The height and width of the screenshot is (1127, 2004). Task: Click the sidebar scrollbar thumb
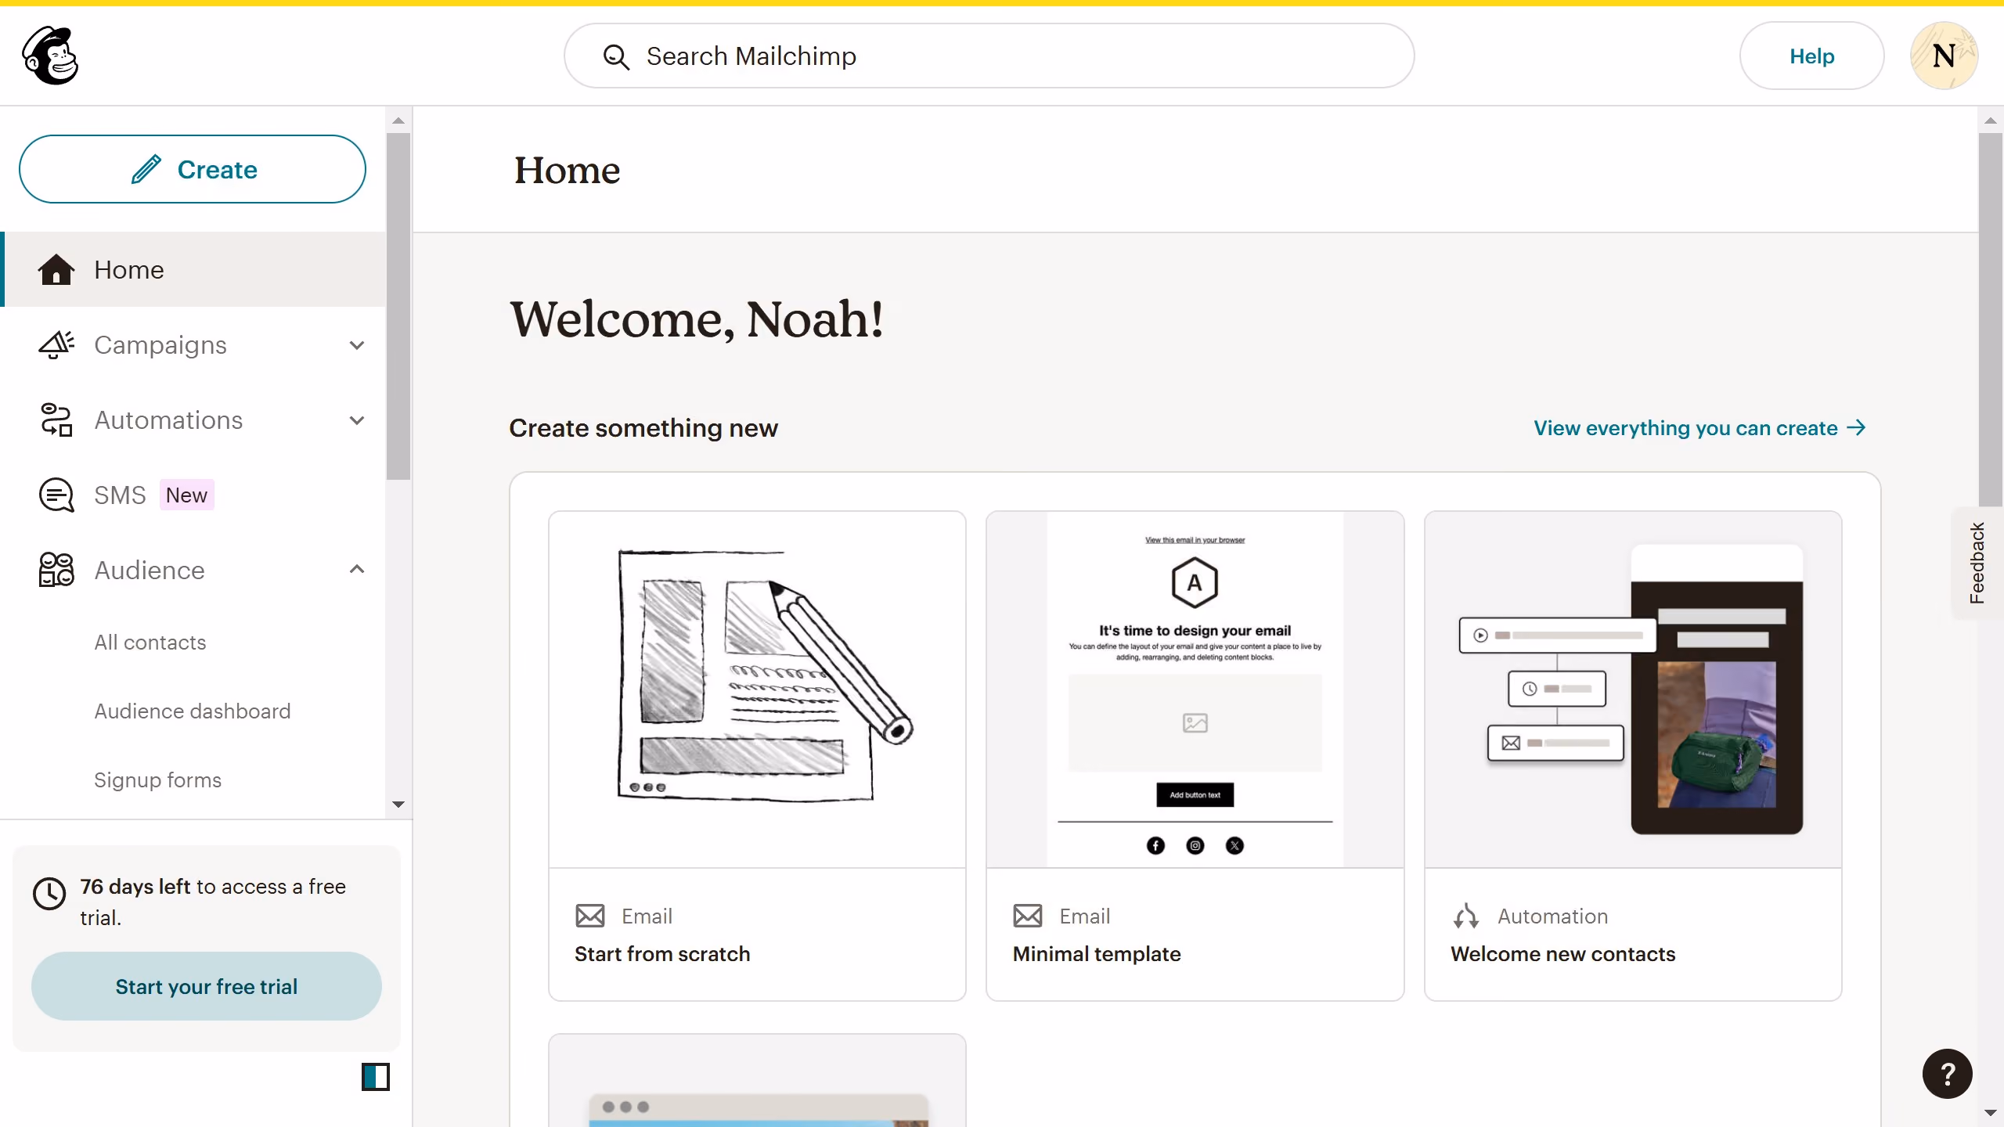pyautogui.click(x=398, y=306)
